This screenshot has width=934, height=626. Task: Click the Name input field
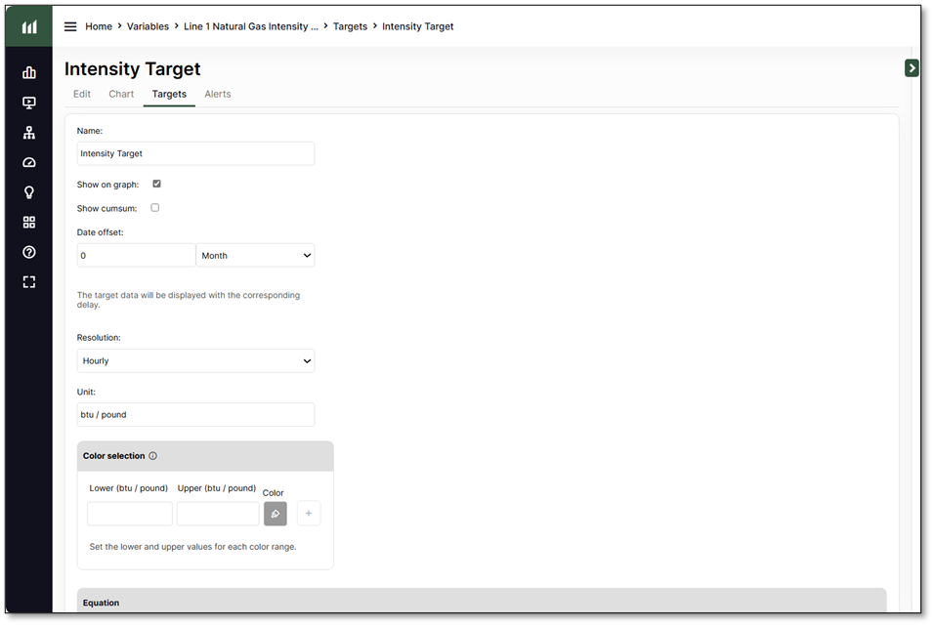coord(196,153)
